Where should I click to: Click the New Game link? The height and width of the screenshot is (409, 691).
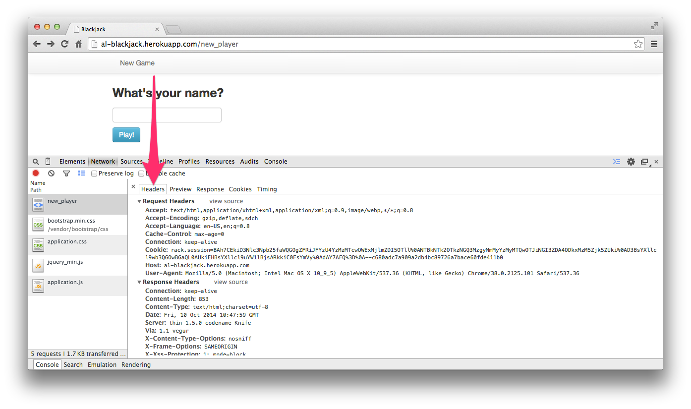click(137, 63)
